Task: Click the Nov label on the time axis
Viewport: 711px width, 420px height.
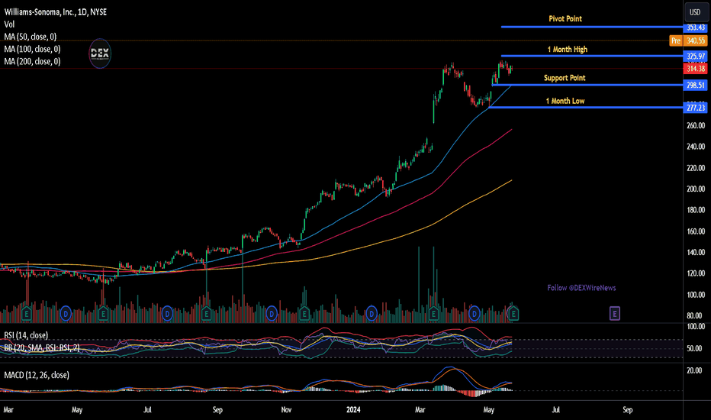Action: tap(286, 409)
